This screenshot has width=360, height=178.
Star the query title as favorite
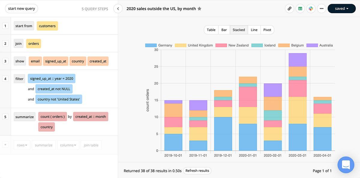[x=199, y=9]
